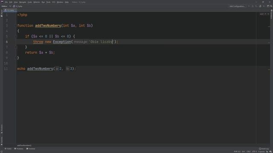Open the Run menu
This screenshot has height=153, width=273.
43,2
